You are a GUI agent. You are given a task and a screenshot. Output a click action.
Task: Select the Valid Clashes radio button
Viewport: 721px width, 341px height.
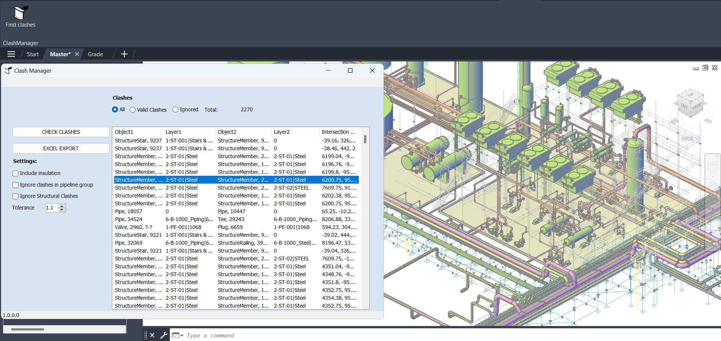tap(133, 110)
